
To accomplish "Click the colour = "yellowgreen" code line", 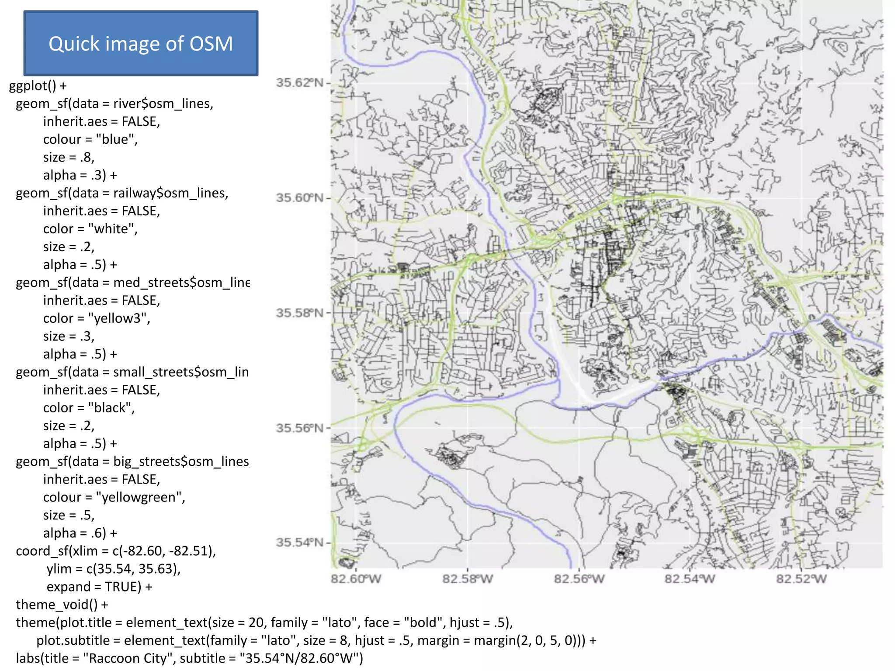I will coord(114,498).
